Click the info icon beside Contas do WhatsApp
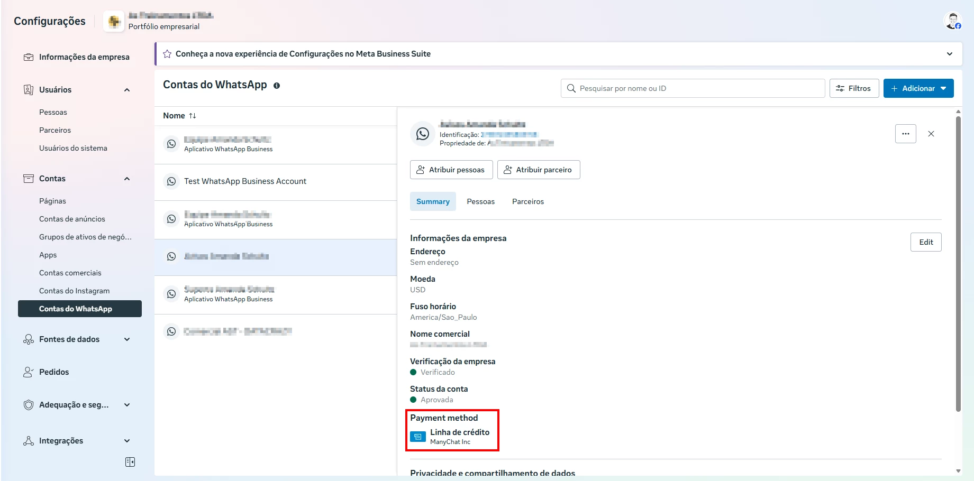 click(277, 86)
